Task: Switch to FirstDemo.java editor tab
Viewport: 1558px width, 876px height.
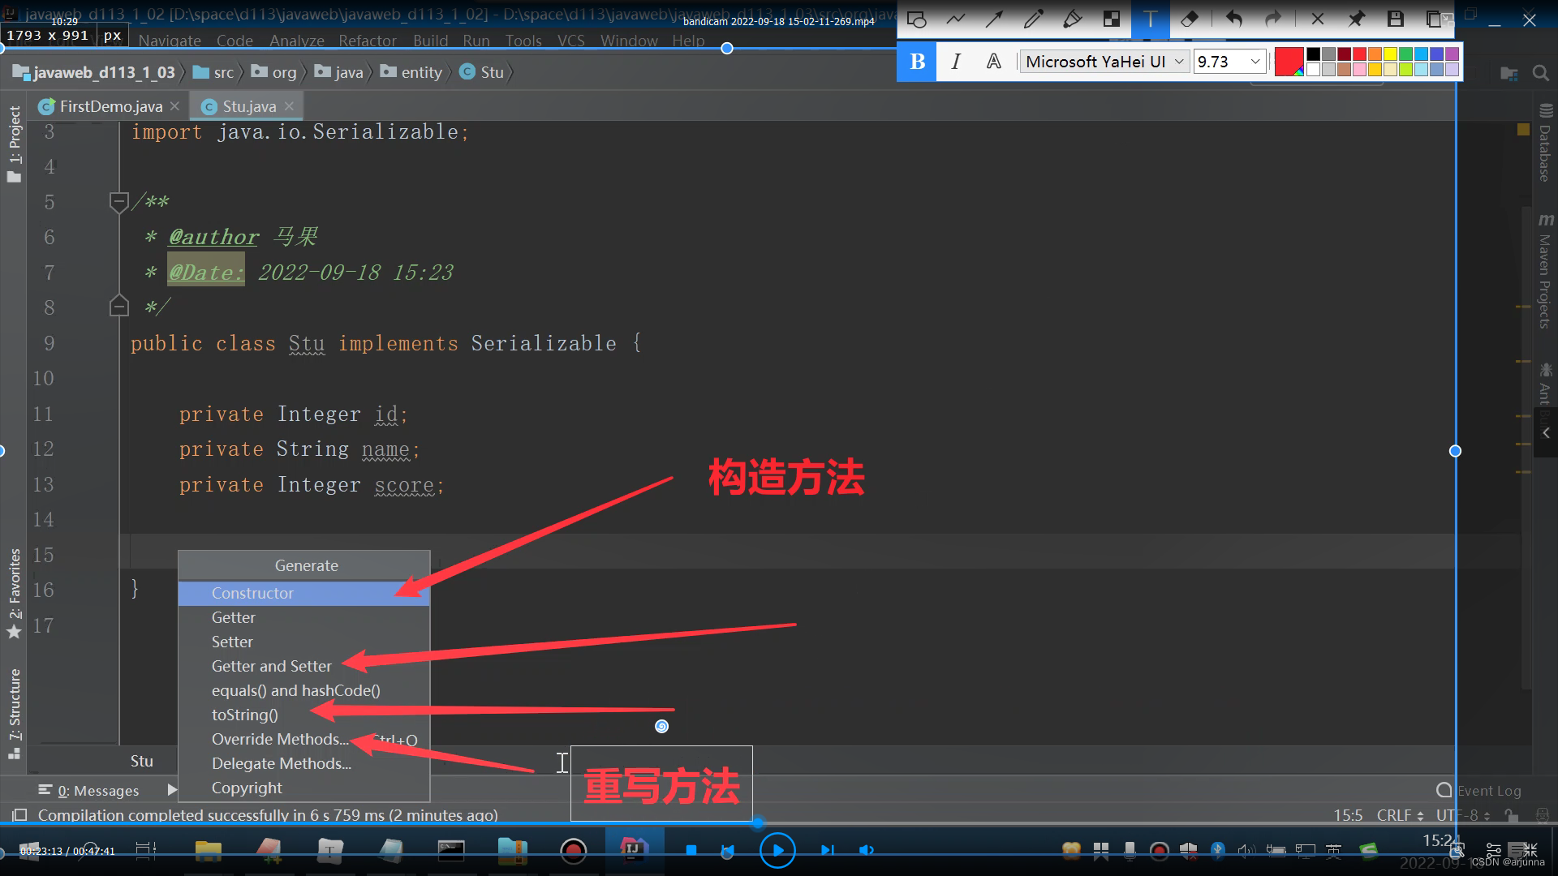Action: point(110,106)
